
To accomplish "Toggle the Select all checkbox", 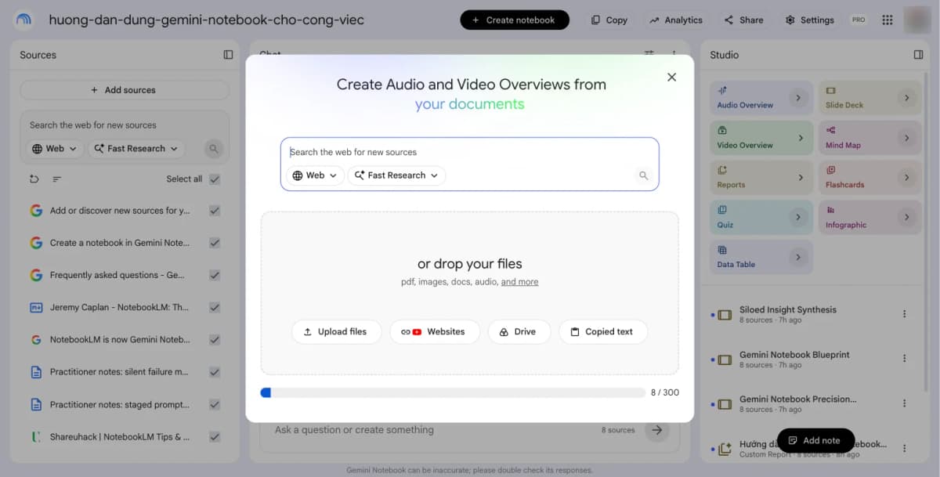I will (215, 179).
